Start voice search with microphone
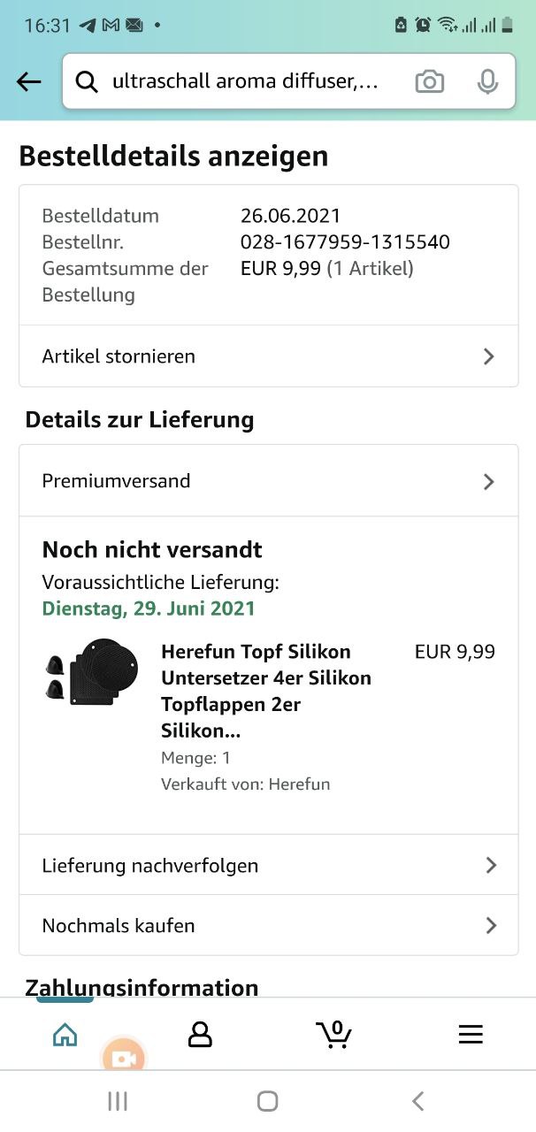The width and height of the screenshot is (536, 1132). pyautogui.click(x=486, y=82)
